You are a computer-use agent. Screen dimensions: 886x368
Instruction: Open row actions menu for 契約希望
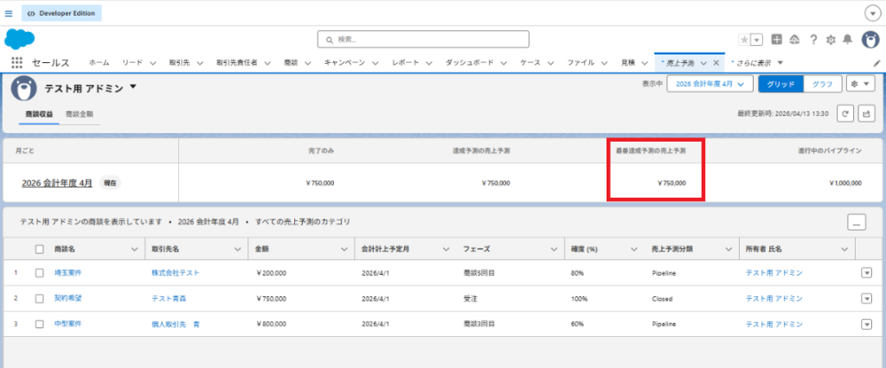[x=866, y=299]
